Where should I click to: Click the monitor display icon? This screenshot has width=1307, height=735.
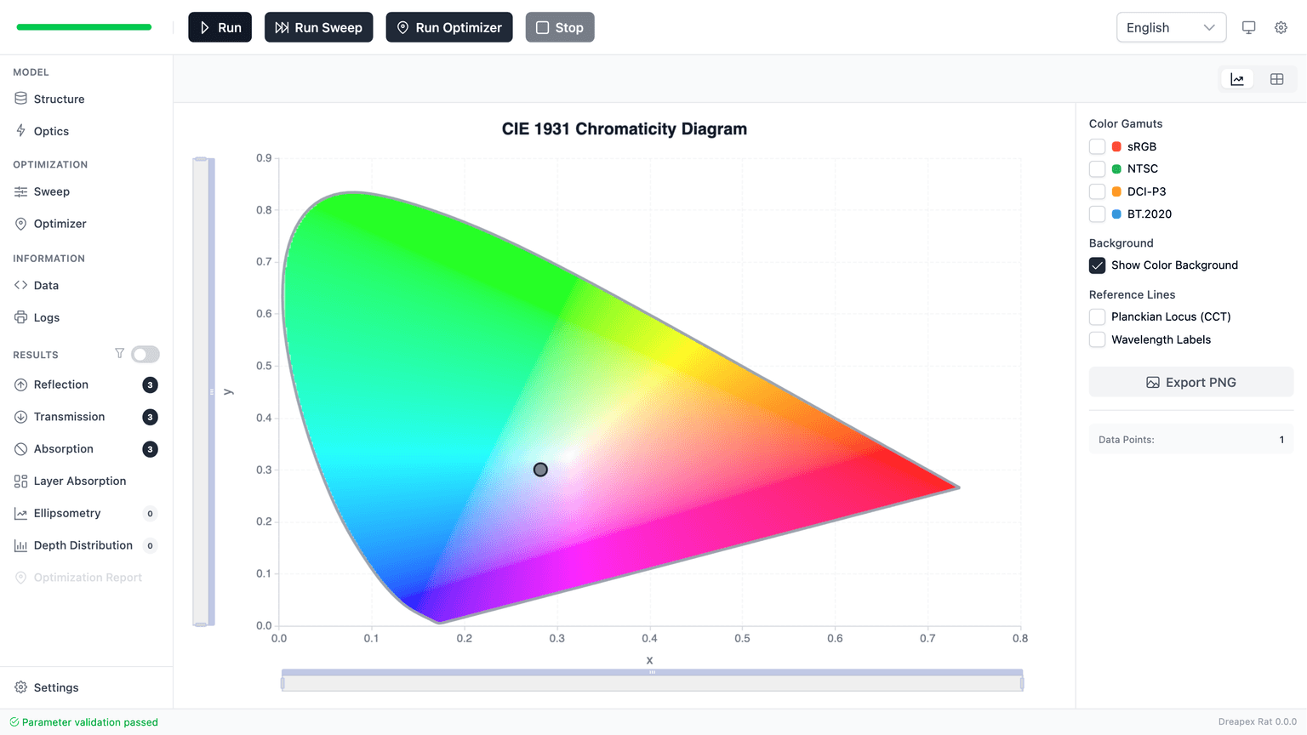(x=1248, y=27)
